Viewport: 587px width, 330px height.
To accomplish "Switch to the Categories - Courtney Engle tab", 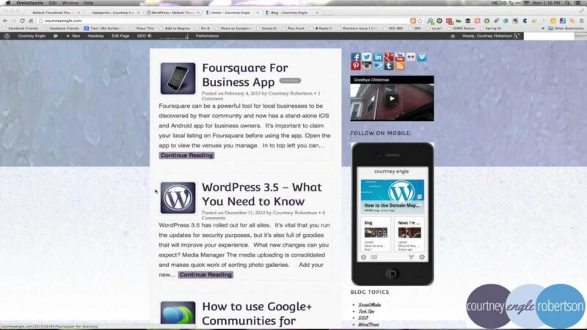I will pos(113,12).
